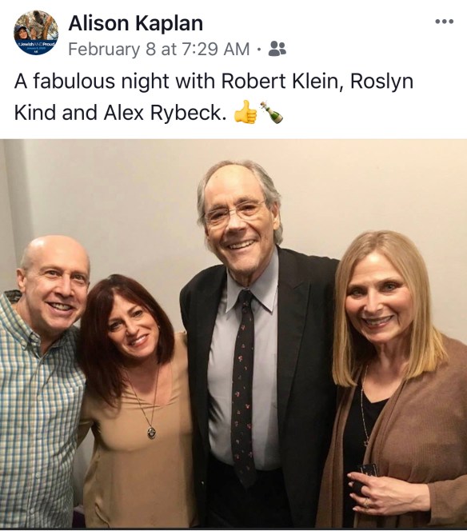Click the round pendant necklace in photo
Viewport: 467px width, 531px height.
tap(151, 432)
